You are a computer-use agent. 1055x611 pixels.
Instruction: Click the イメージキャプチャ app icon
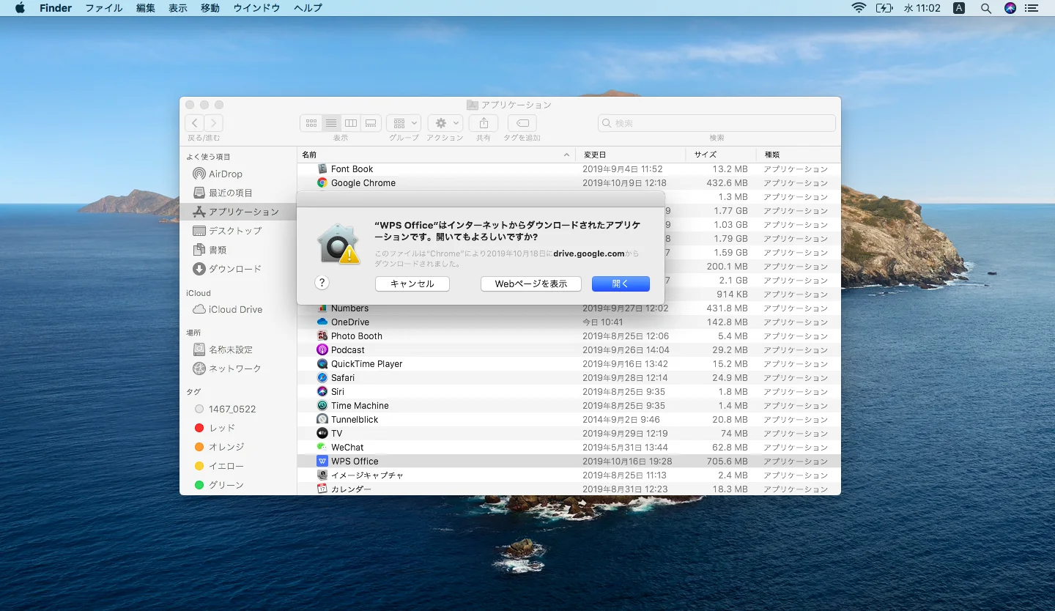tap(322, 475)
